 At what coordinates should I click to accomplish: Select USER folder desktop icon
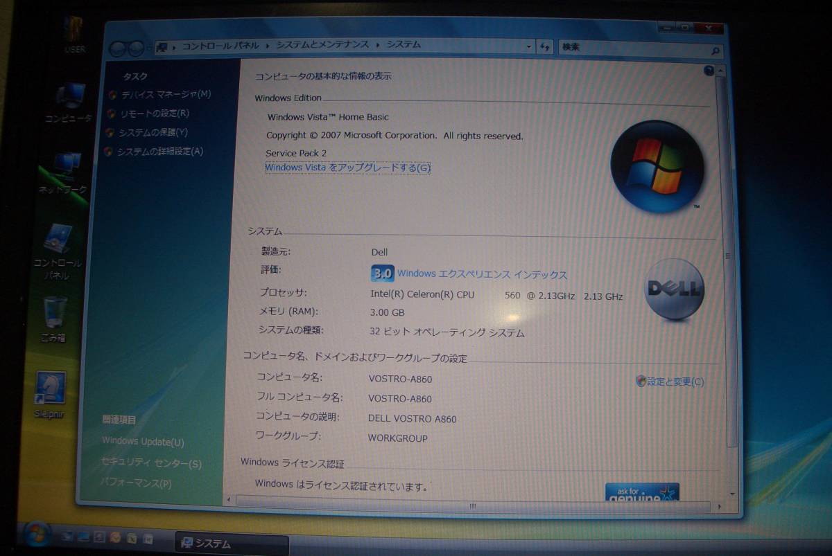click(74, 35)
